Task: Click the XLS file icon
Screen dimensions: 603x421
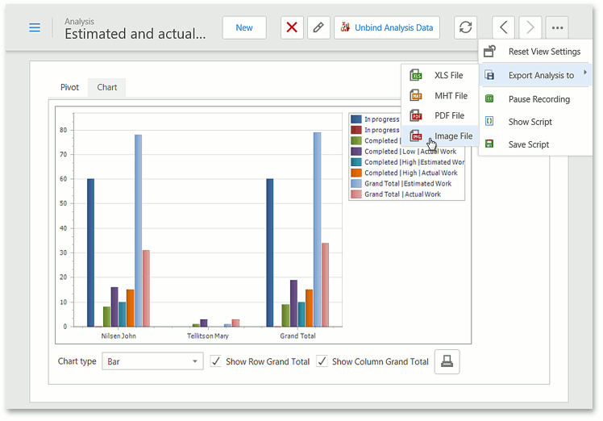Action: coord(416,75)
